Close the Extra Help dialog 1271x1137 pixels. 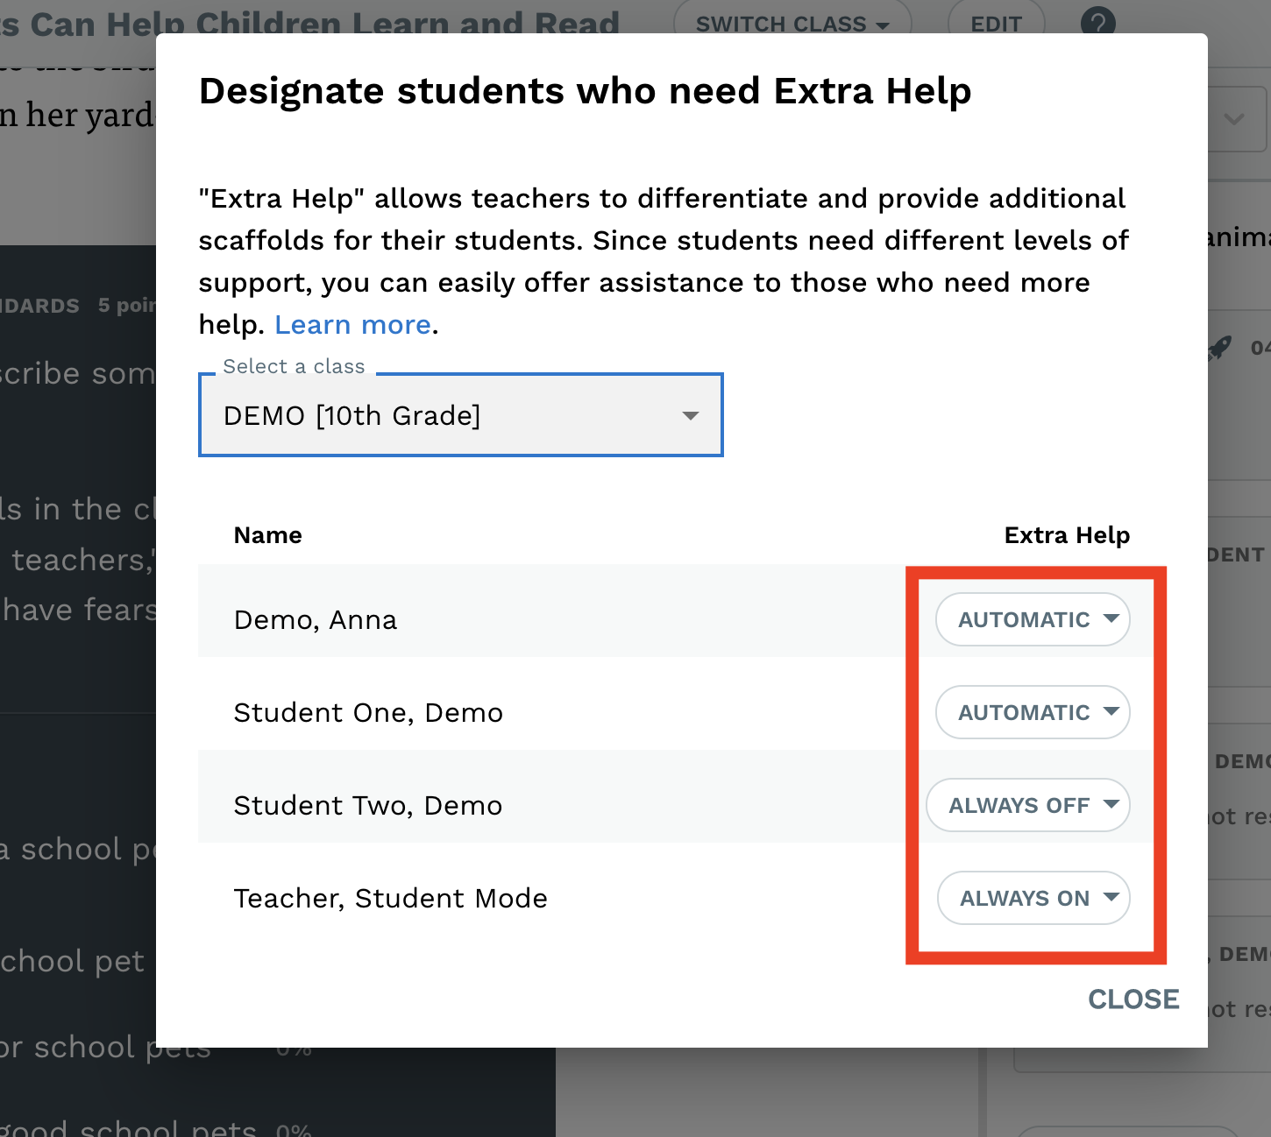coord(1133,999)
